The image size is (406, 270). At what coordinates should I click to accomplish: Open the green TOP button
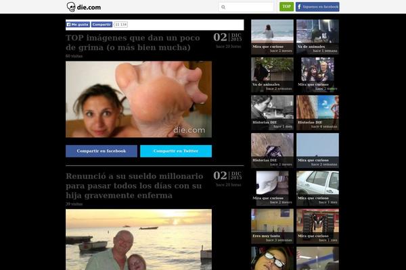pyautogui.click(x=286, y=7)
